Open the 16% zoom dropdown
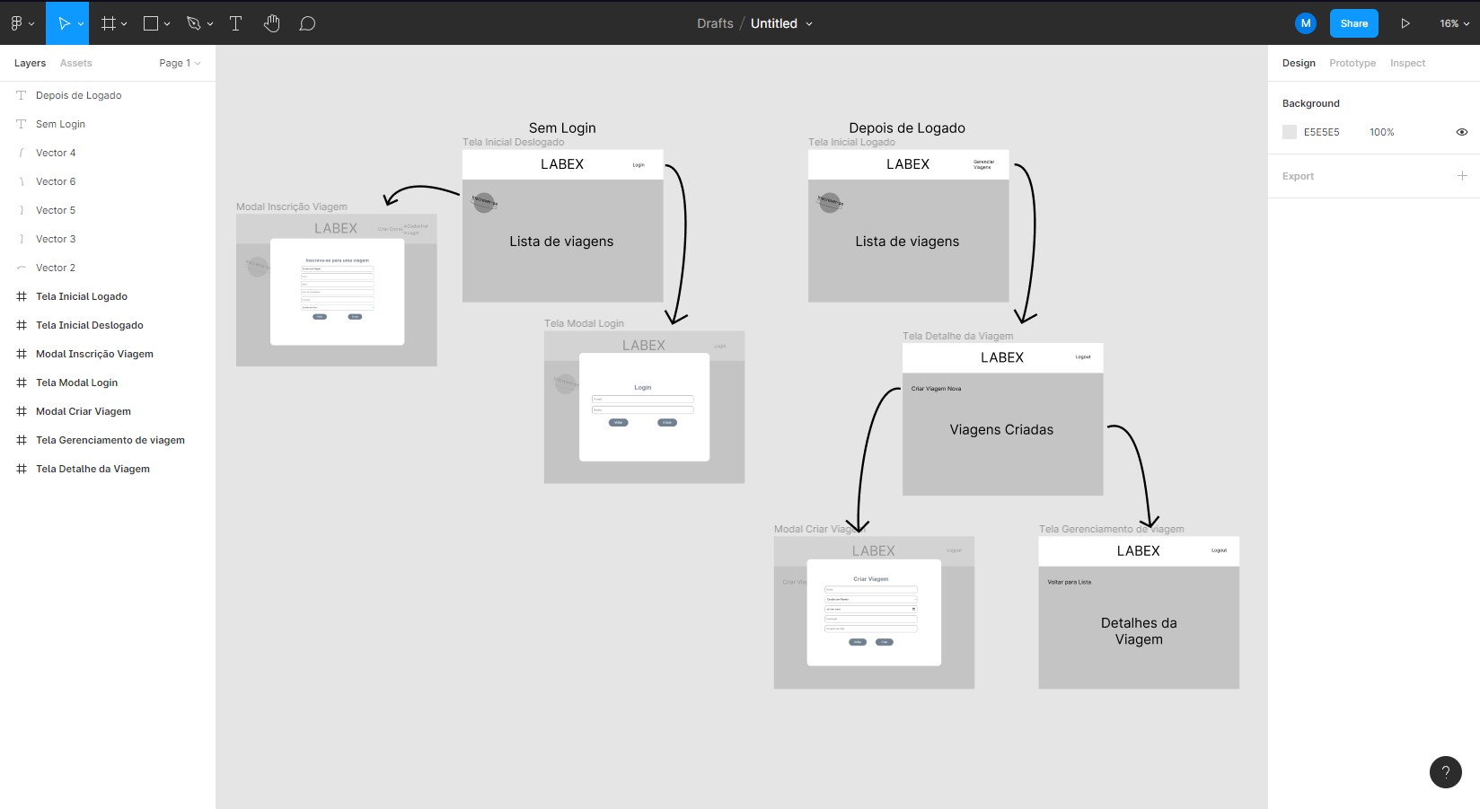The image size is (1480, 809). (x=1454, y=23)
